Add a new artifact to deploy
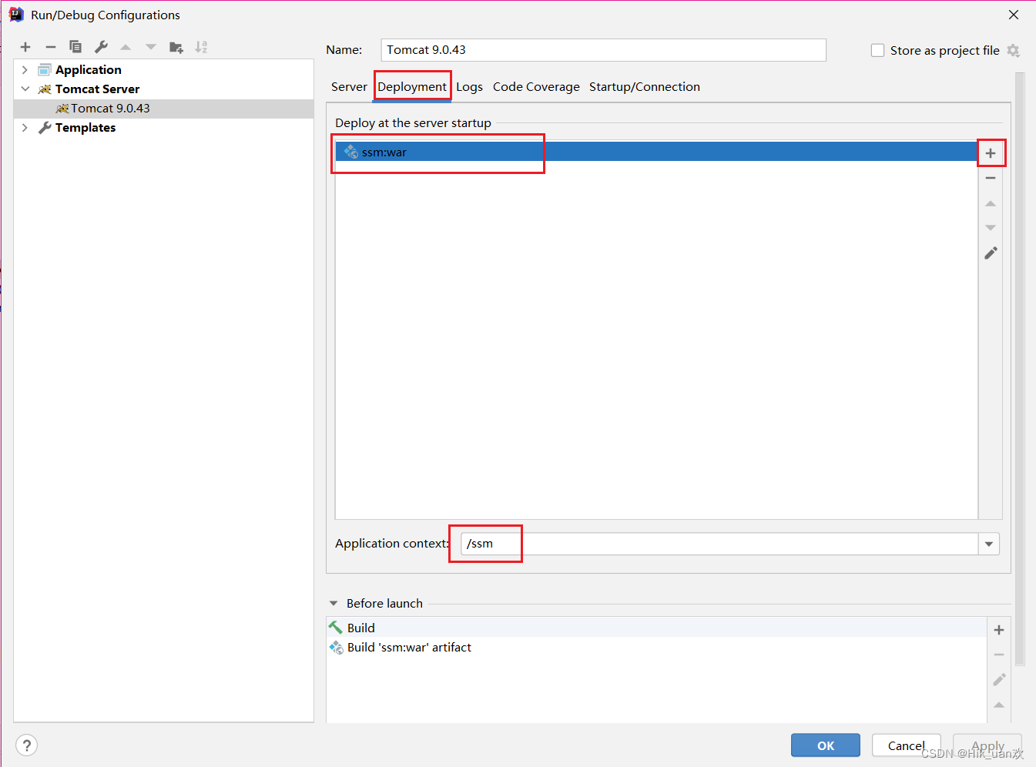 click(x=991, y=152)
